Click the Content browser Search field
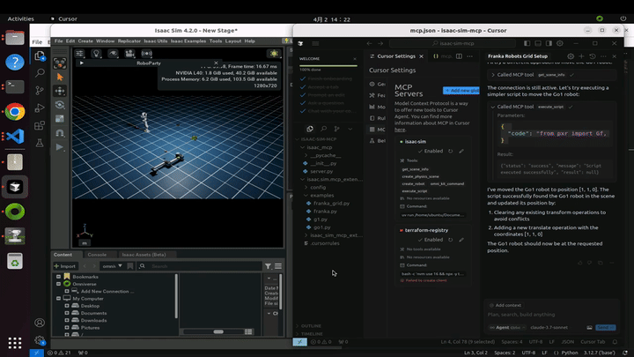Viewport: 634px width, 357px height. pyautogui.click(x=206, y=266)
